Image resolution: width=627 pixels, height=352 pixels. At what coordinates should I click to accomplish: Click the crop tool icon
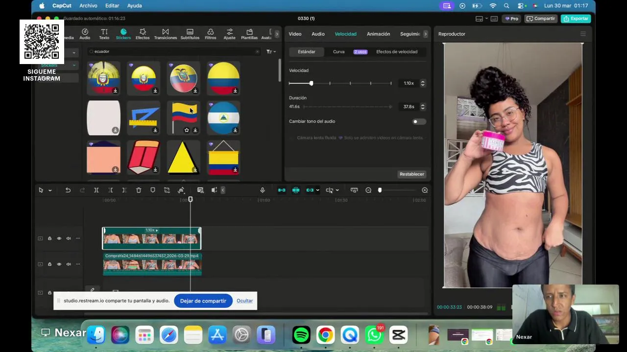167,190
